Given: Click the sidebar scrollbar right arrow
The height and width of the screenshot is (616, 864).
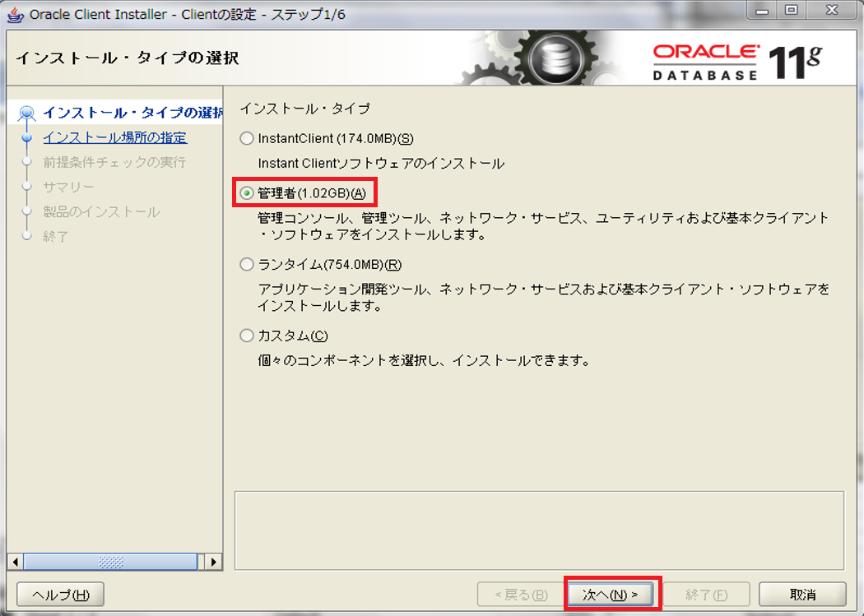Looking at the screenshot, I should pos(214,562).
